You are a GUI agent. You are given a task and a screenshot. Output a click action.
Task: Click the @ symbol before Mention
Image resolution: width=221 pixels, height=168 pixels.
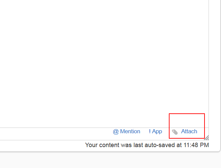tap(116, 132)
